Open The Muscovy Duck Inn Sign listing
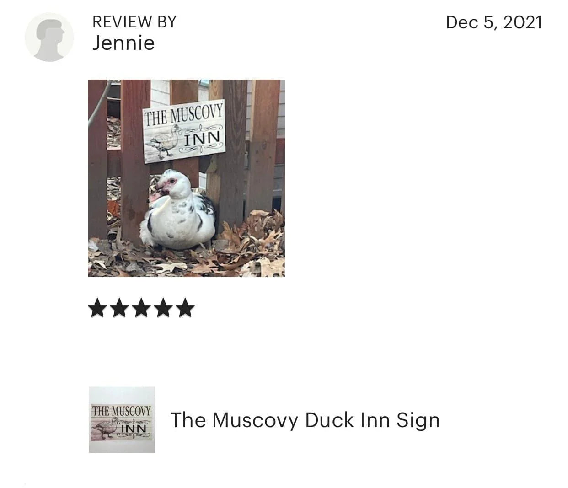568x488 pixels. 305,420
